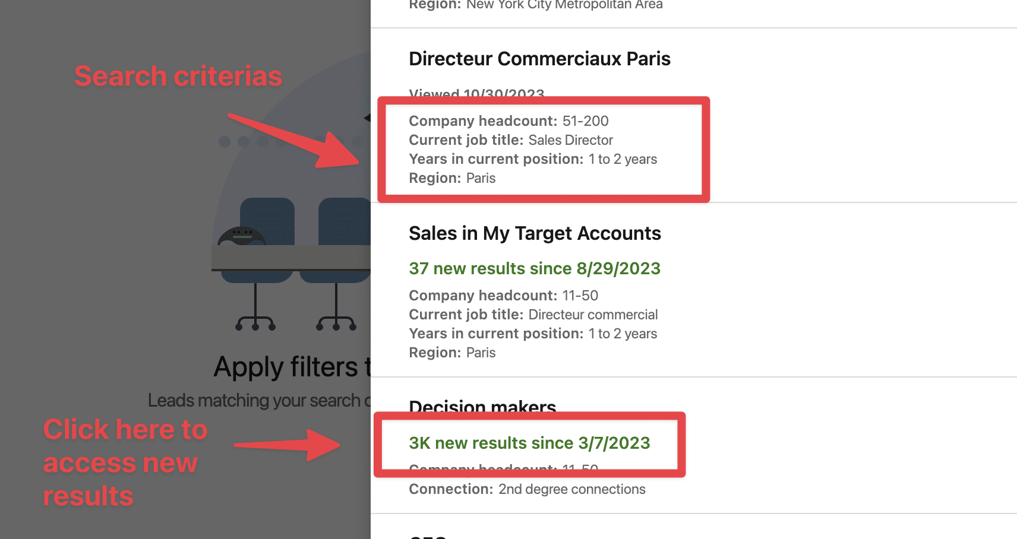Open the Directeur Commerciaux Paris saved search
1017x539 pixels.
539,59
